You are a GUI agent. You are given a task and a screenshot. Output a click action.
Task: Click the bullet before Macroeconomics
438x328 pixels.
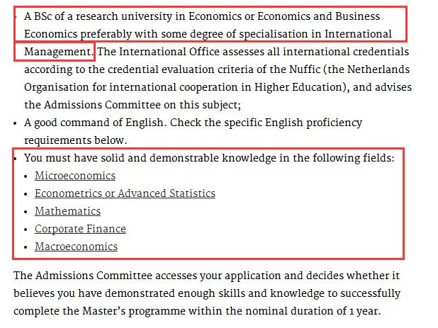tap(26, 247)
